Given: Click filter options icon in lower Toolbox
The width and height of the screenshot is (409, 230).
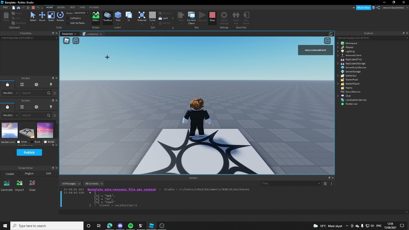Looking at the screenshot, I should 55,115.
